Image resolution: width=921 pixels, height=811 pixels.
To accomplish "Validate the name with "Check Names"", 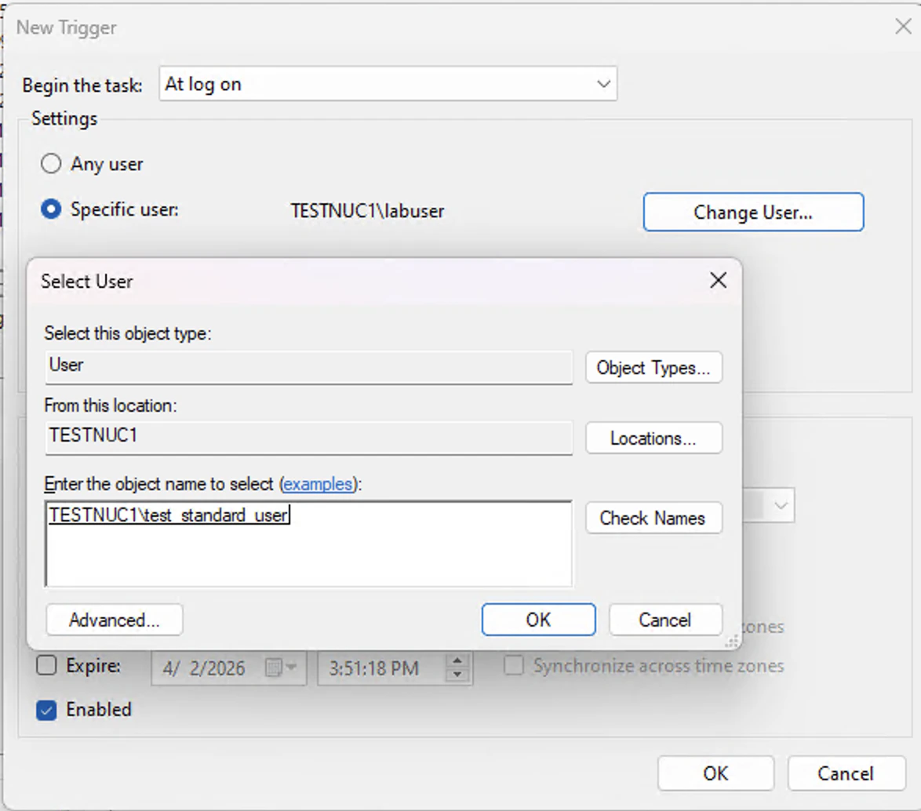I will tap(653, 518).
